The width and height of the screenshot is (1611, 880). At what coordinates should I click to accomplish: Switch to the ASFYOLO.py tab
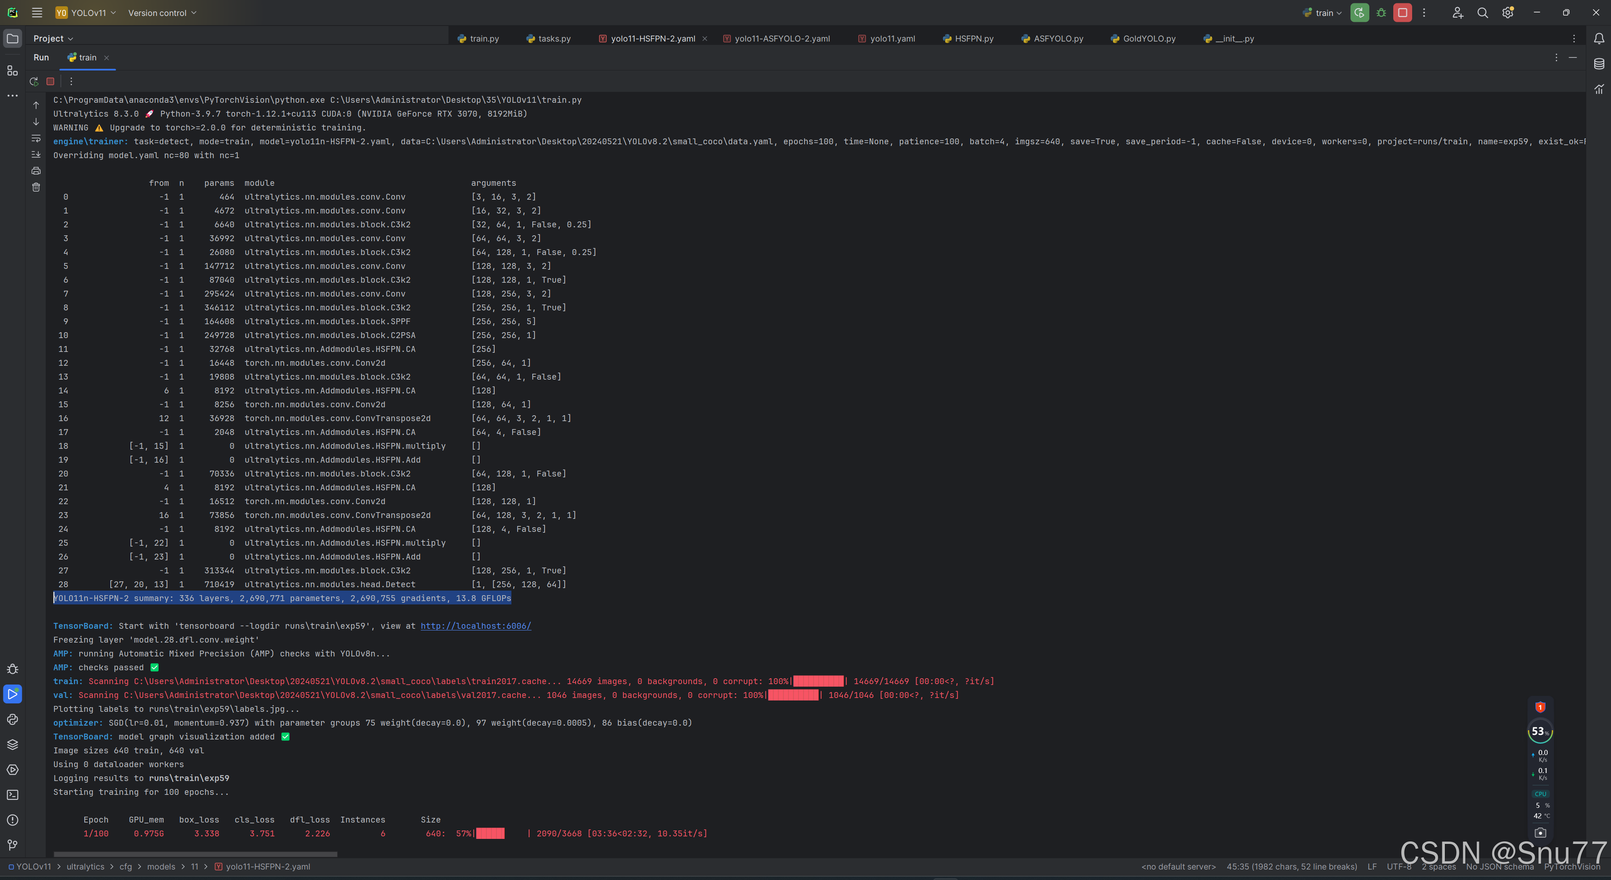coord(1053,39)
